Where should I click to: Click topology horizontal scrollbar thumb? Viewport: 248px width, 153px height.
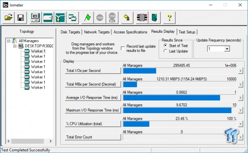coord(28,141)
